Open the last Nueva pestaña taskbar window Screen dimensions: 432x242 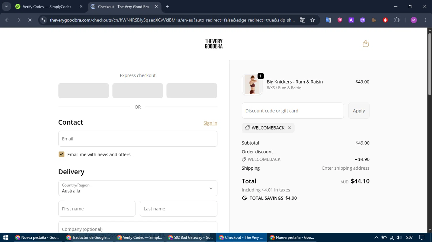pos(292,237)
